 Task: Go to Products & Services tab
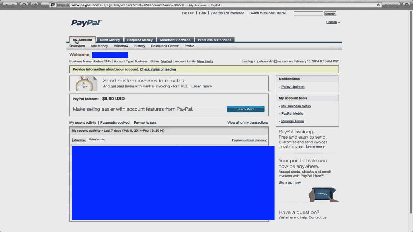[215, 40]
